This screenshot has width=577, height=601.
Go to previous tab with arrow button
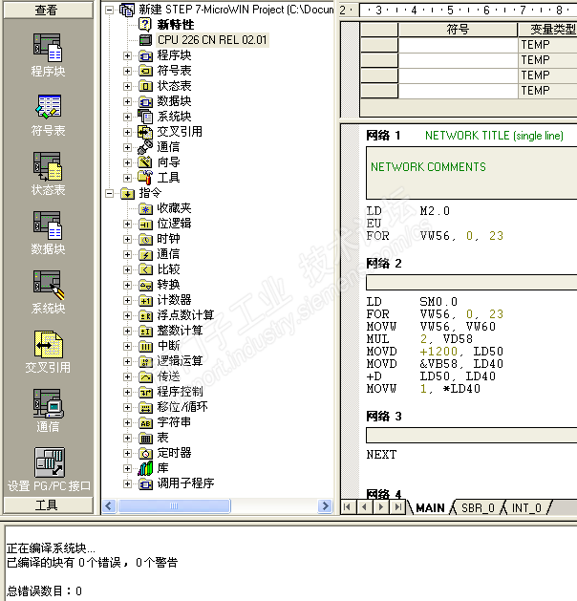coord(364,507)
